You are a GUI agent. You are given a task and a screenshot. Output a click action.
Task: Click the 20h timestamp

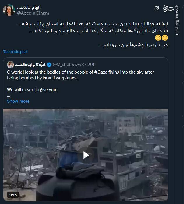[x=92, y=65]
